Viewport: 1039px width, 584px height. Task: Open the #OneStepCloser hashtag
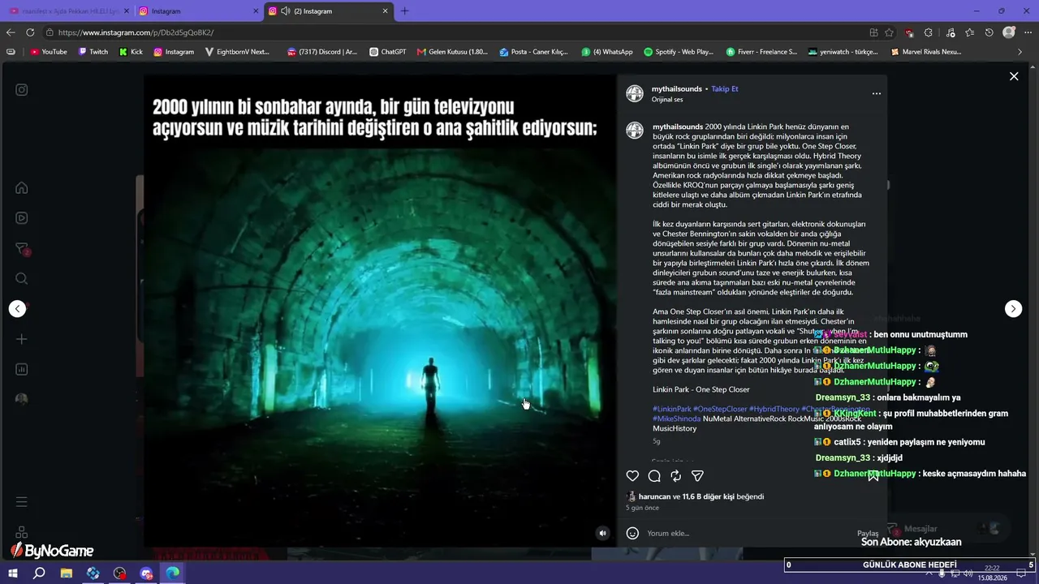[720, 409]
